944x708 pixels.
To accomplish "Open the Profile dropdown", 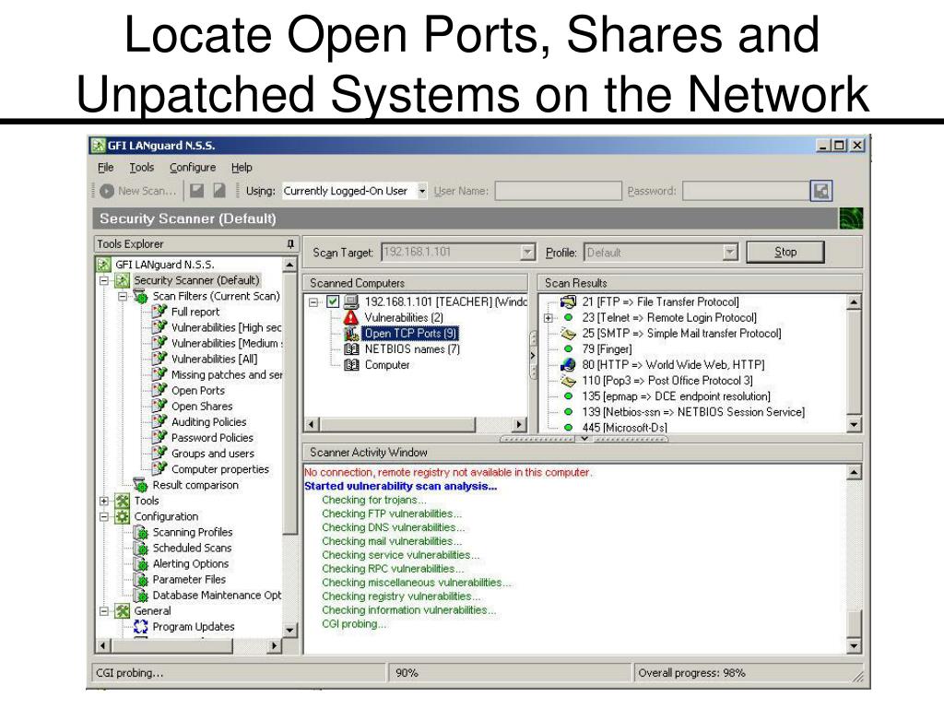I will coord(730,253).
